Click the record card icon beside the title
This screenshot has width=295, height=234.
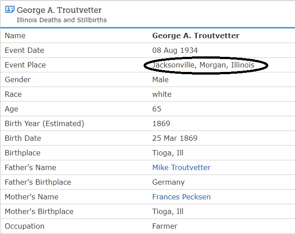tap(10, 9)
